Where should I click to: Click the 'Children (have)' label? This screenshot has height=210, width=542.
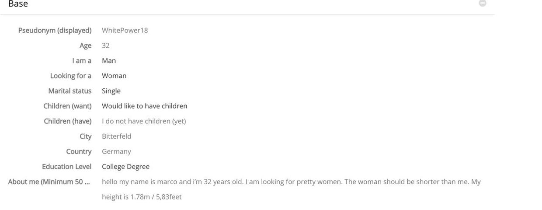tap(68, 121)
